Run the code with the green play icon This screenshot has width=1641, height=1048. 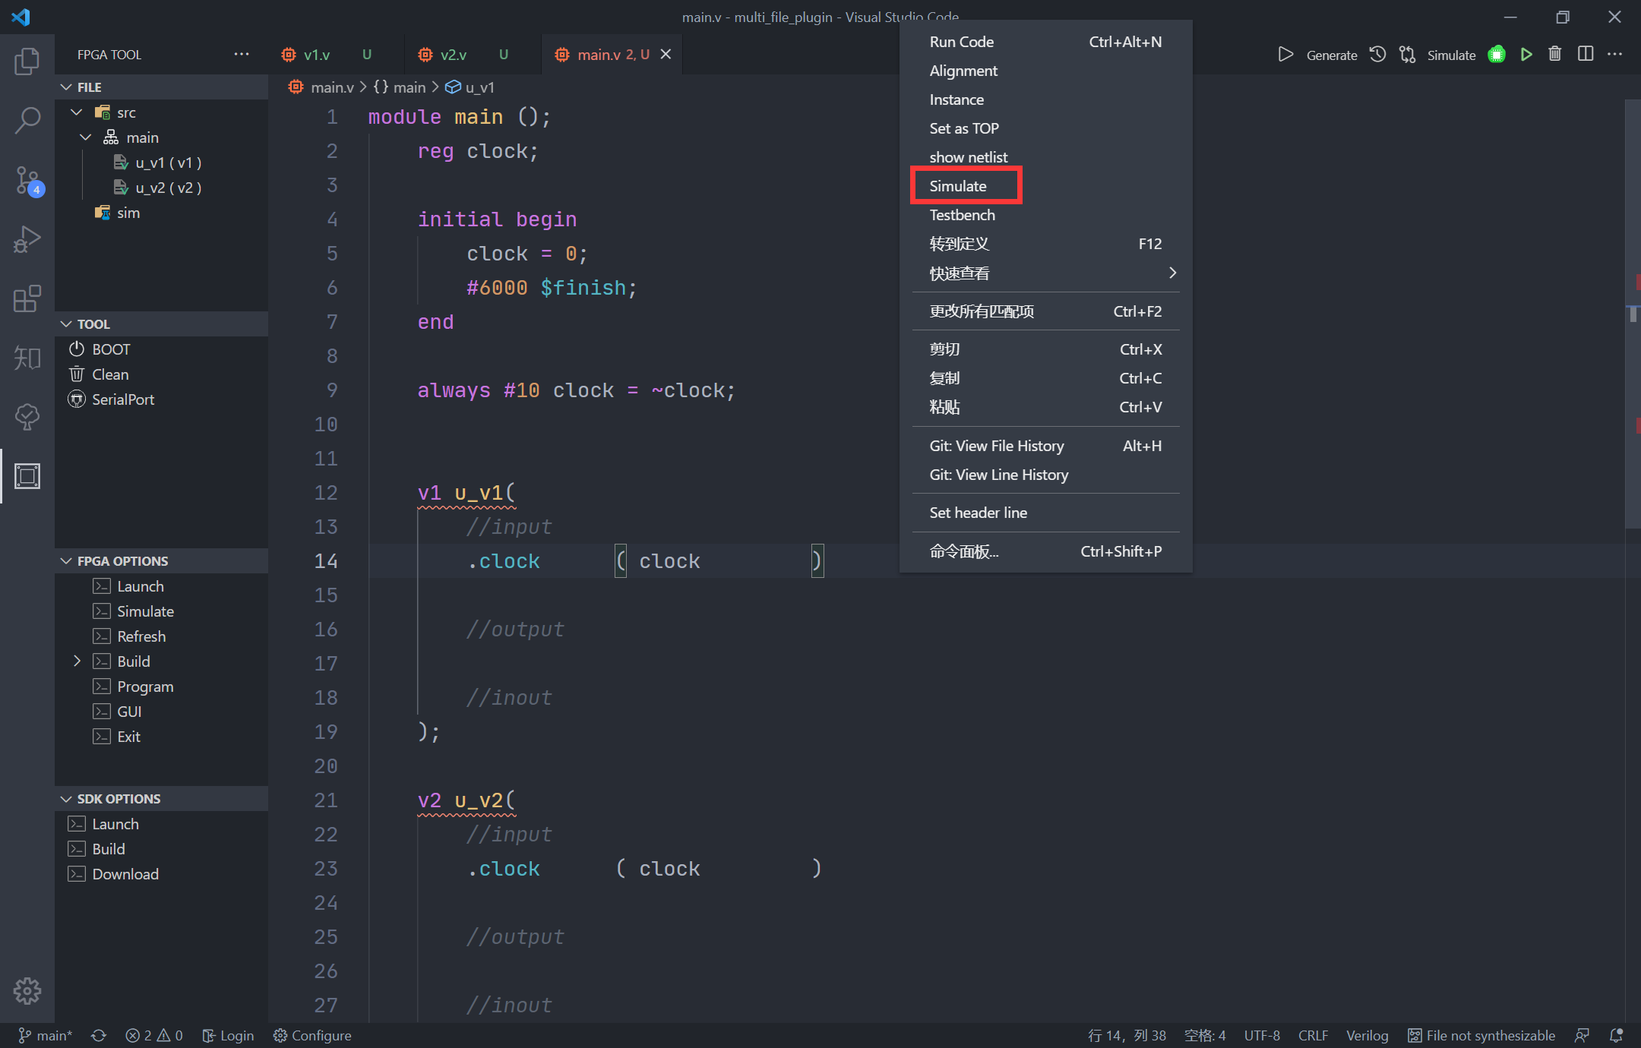pos(1527,54)
